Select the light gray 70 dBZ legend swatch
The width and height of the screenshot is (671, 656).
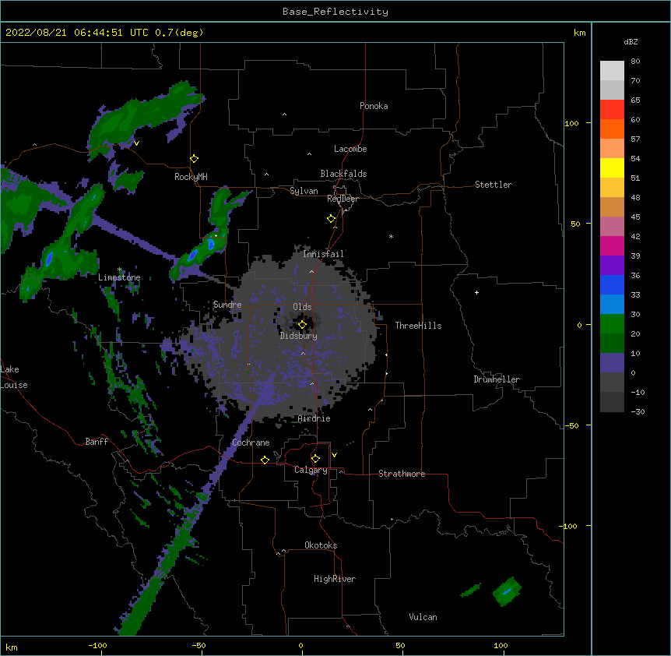(x=612, y=90)
